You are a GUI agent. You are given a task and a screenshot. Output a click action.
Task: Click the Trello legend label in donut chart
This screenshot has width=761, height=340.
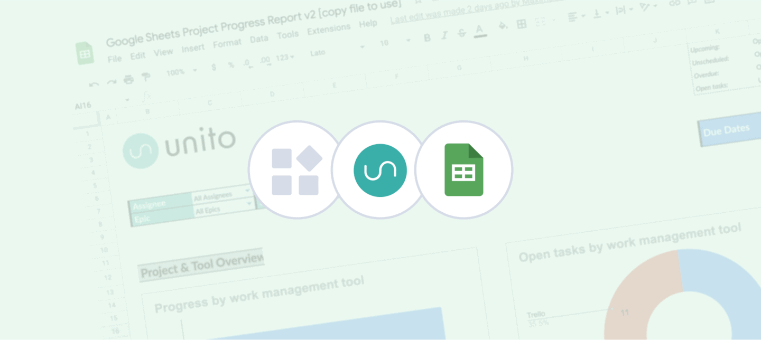pos(536,315)
